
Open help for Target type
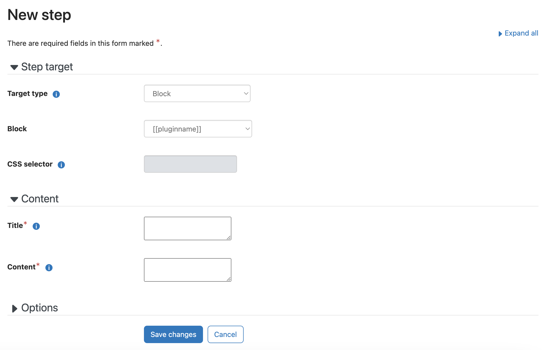(x=56, y=94)
